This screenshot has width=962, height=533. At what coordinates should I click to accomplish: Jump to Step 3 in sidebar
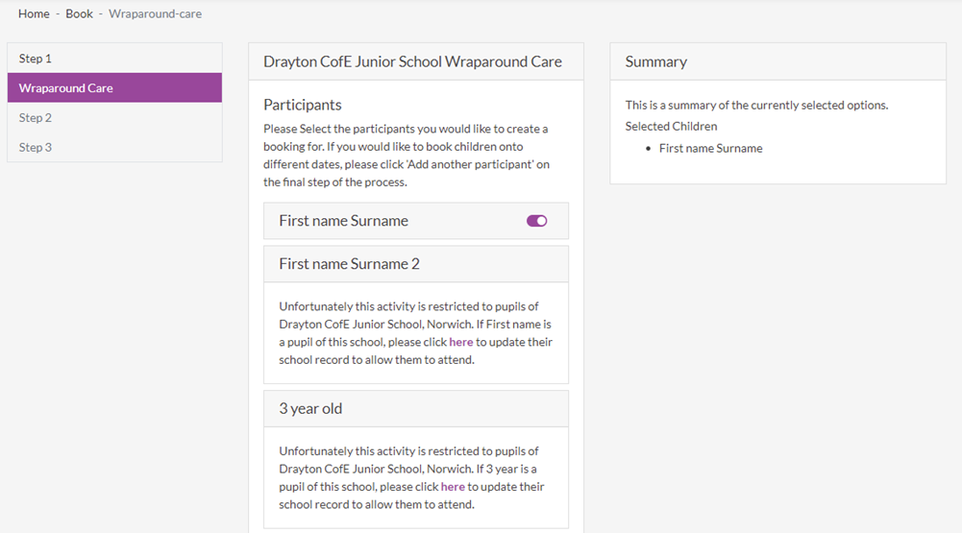point(114,147)
